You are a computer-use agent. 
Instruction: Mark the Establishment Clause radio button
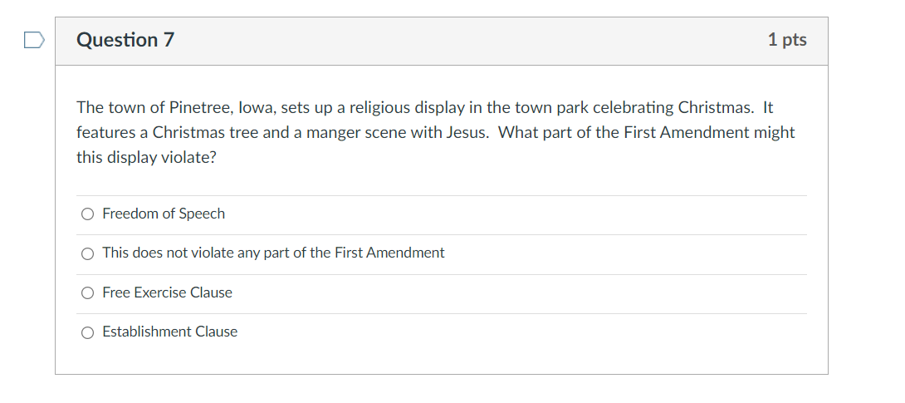pos(87,332)
